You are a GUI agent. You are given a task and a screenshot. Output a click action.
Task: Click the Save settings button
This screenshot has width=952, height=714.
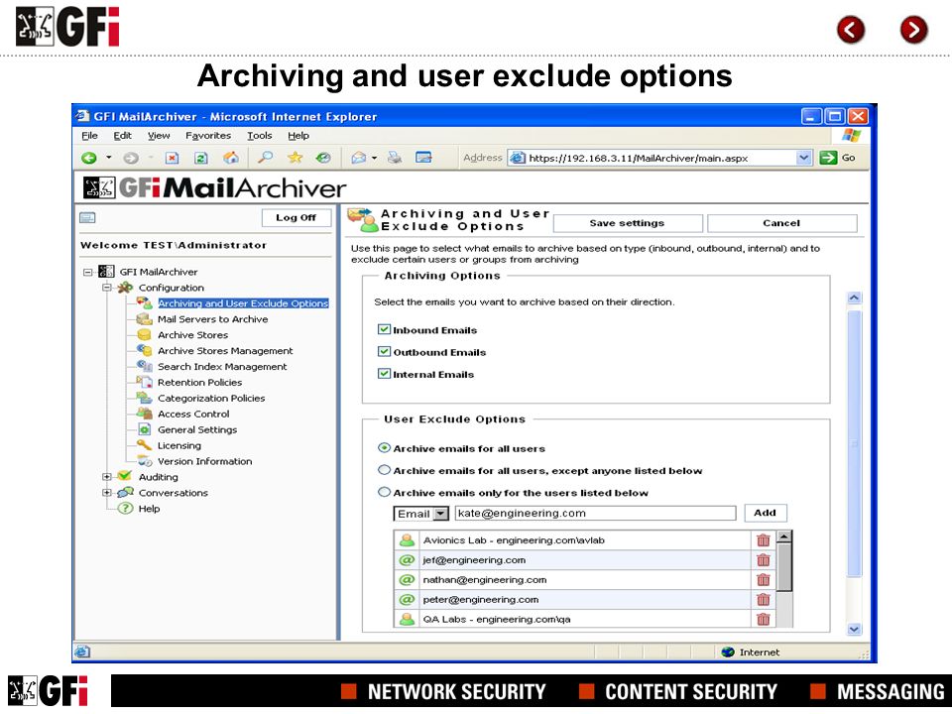[628, 223]
